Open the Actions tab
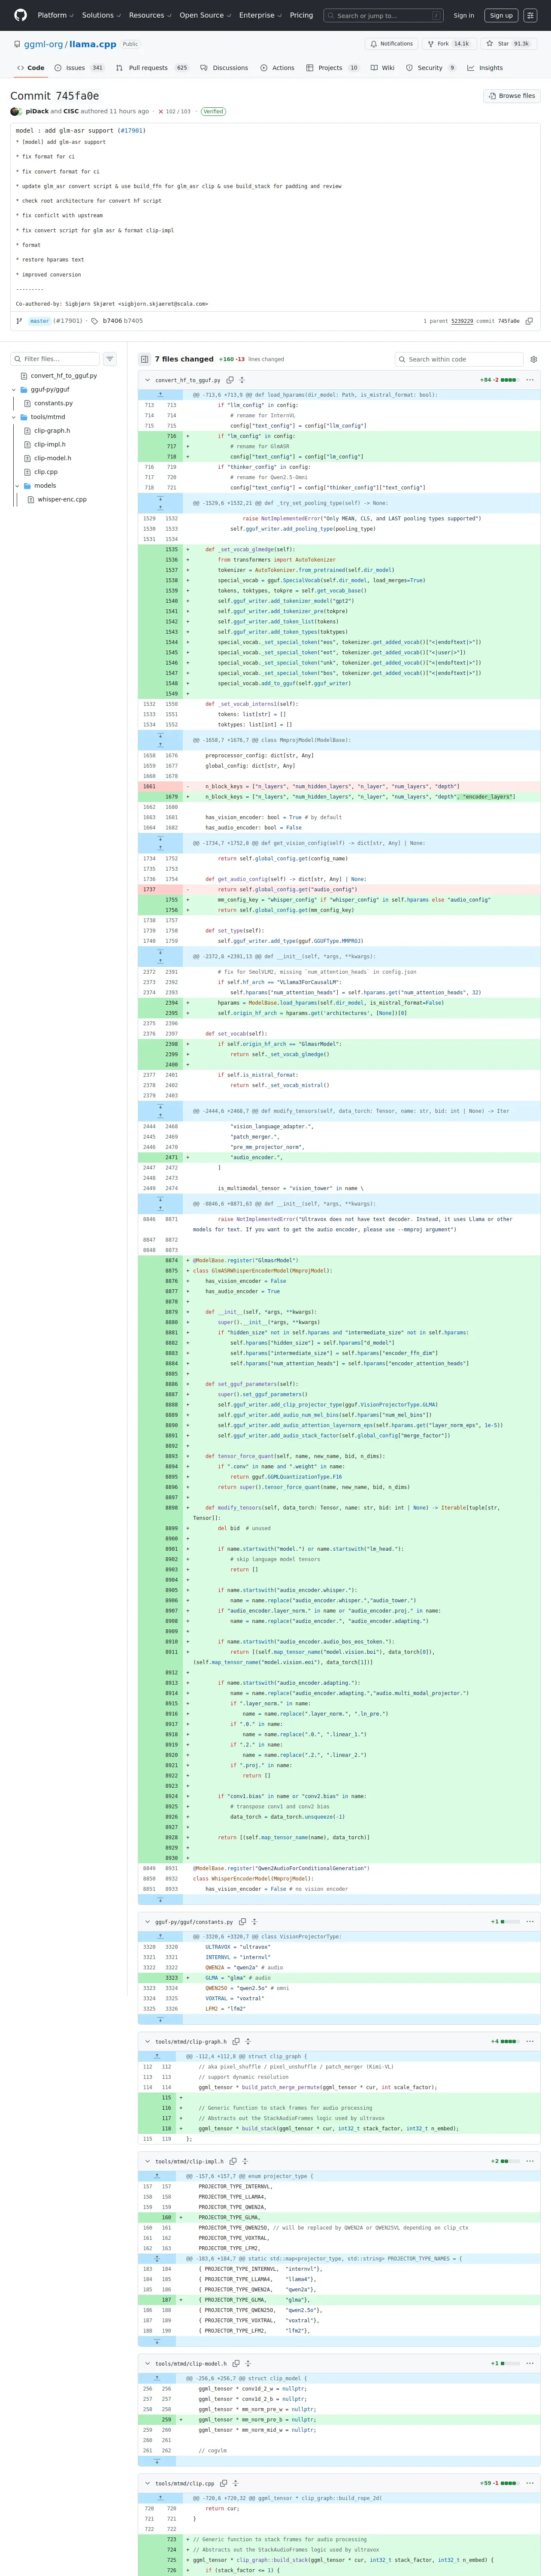The image size is (551, 2576). pyautogui.click(x=277, y=68)
